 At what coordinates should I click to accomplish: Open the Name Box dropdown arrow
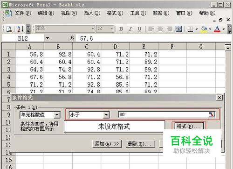tap(48, 38)
